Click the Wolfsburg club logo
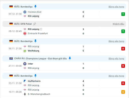This screenshot has height=98, width=129. click(x=25, y=51)
